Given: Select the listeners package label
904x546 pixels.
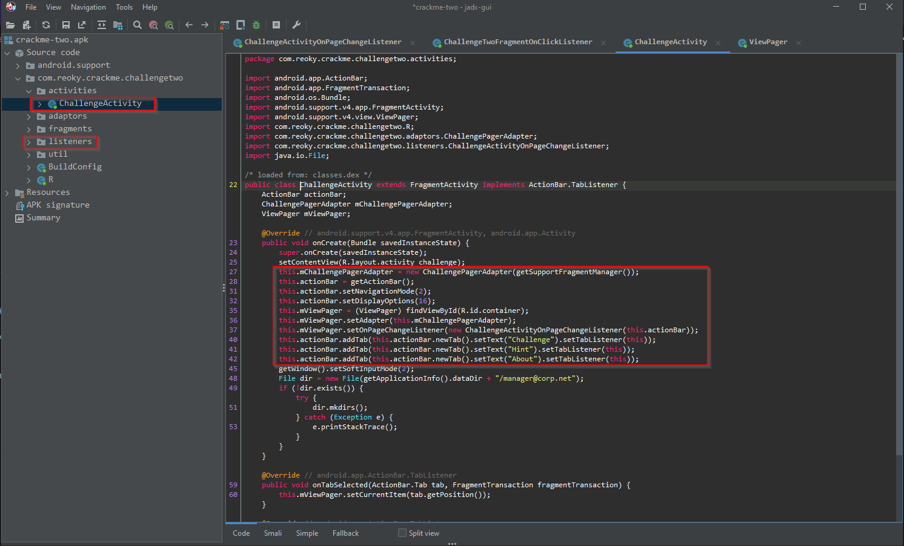Looking at the screenshot, I should (x=70, y=142).
